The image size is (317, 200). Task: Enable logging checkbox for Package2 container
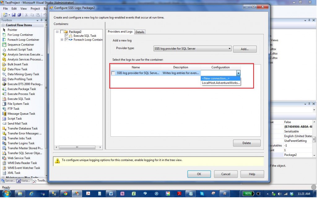[62, 32]
